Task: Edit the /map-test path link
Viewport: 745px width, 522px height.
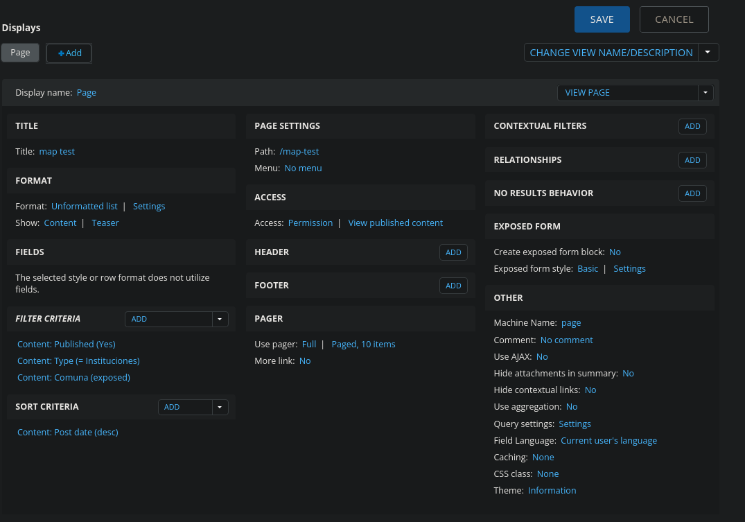Action: point(299,152)
